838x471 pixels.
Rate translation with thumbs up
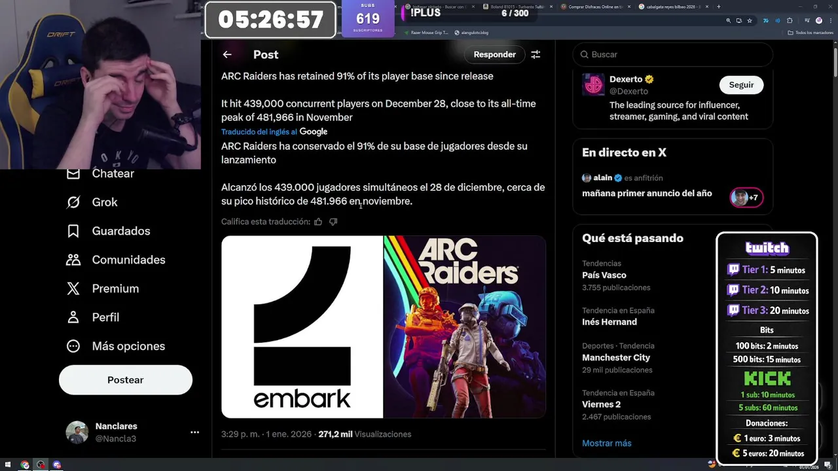pos(318,222)
